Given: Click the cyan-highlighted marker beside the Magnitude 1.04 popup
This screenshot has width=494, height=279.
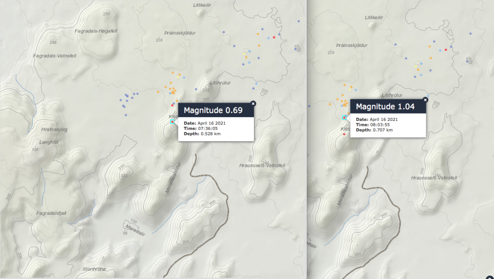Looking at the screenshot, I should 344,118.
